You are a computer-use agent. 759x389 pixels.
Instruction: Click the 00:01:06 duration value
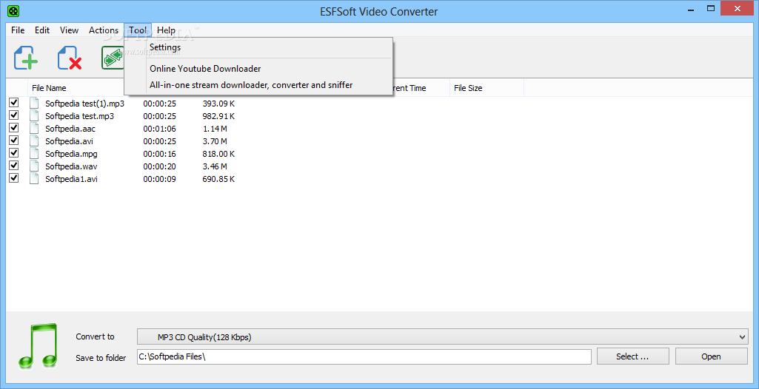159,129
